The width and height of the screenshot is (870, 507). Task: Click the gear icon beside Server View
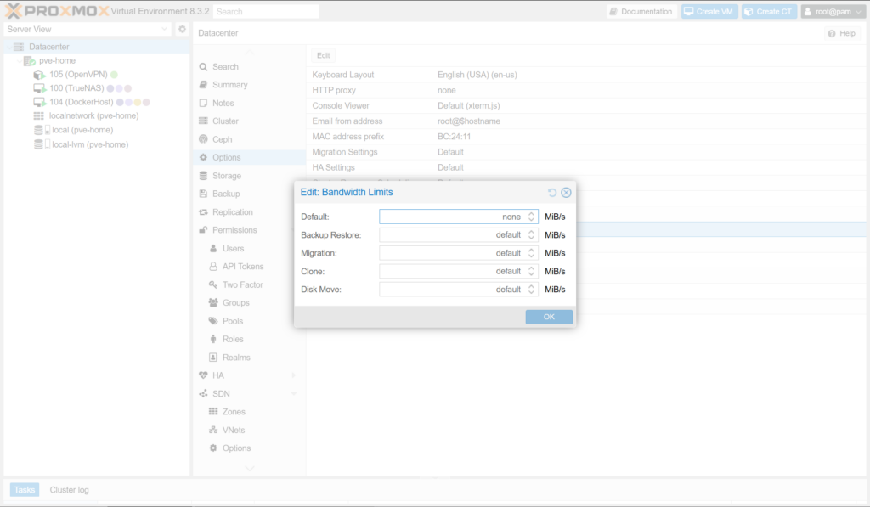pos(182,30)
